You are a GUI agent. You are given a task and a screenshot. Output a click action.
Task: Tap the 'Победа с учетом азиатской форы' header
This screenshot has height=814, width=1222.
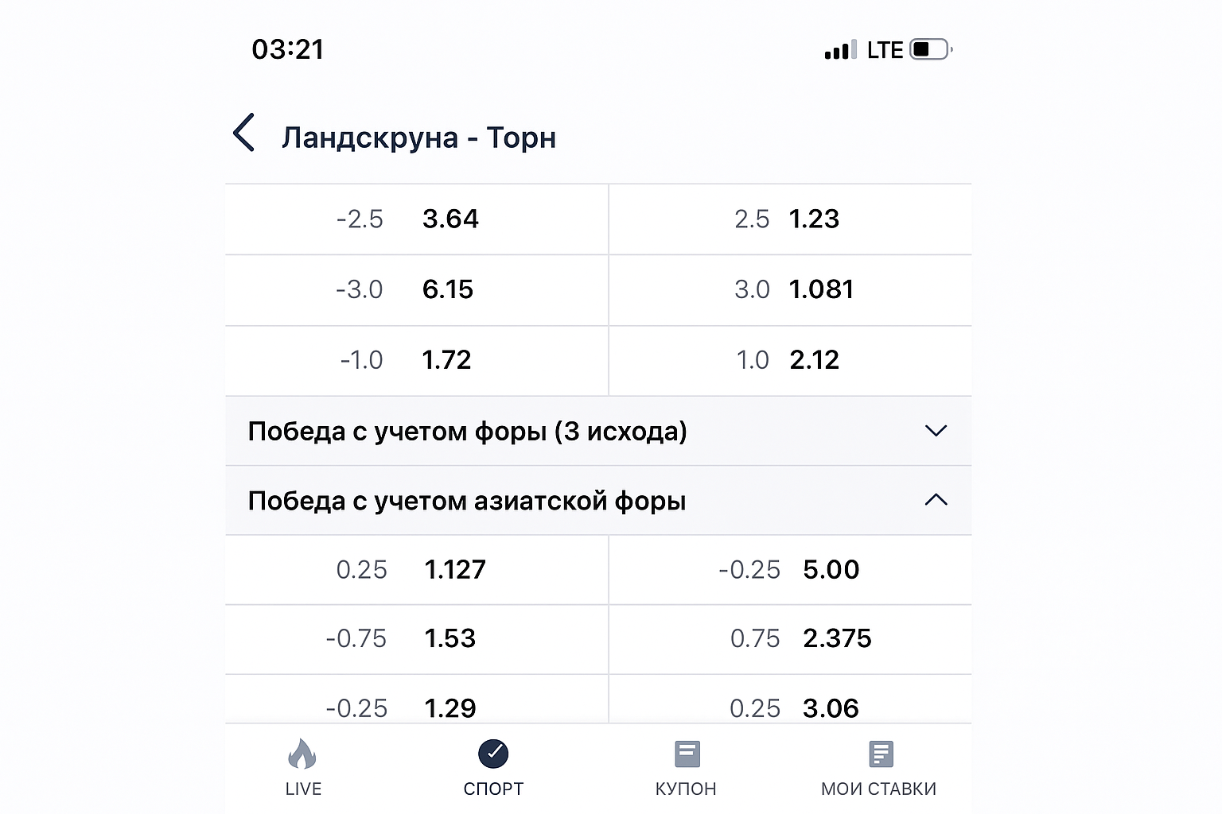(467, 501)
